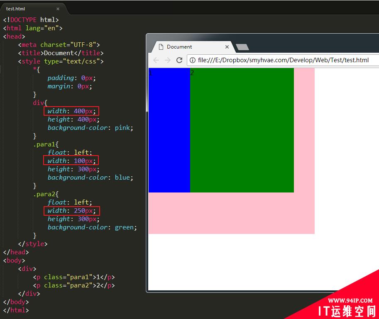Viewport: 379px width, 319px height.
Task: Click the '</style>' closing tag line
Action: point(33,244)
